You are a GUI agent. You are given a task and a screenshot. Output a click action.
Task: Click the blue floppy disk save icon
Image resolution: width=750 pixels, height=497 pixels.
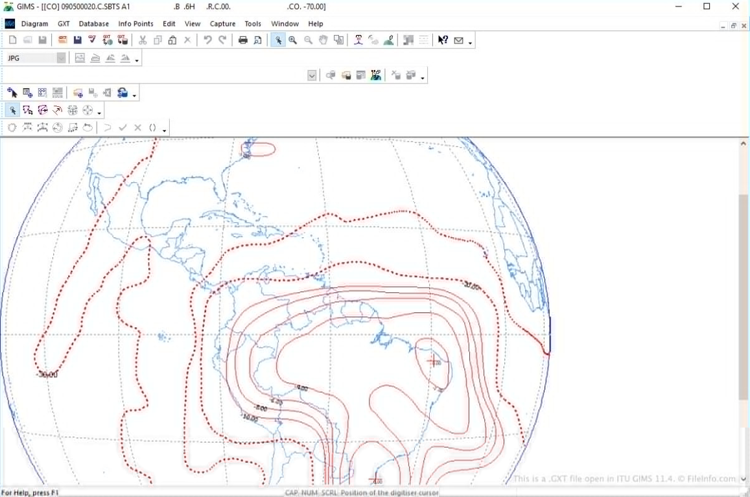[x=78, y=40]
